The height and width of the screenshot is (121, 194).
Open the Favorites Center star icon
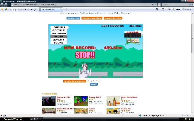pyautogui.click(x=2, y=10)
